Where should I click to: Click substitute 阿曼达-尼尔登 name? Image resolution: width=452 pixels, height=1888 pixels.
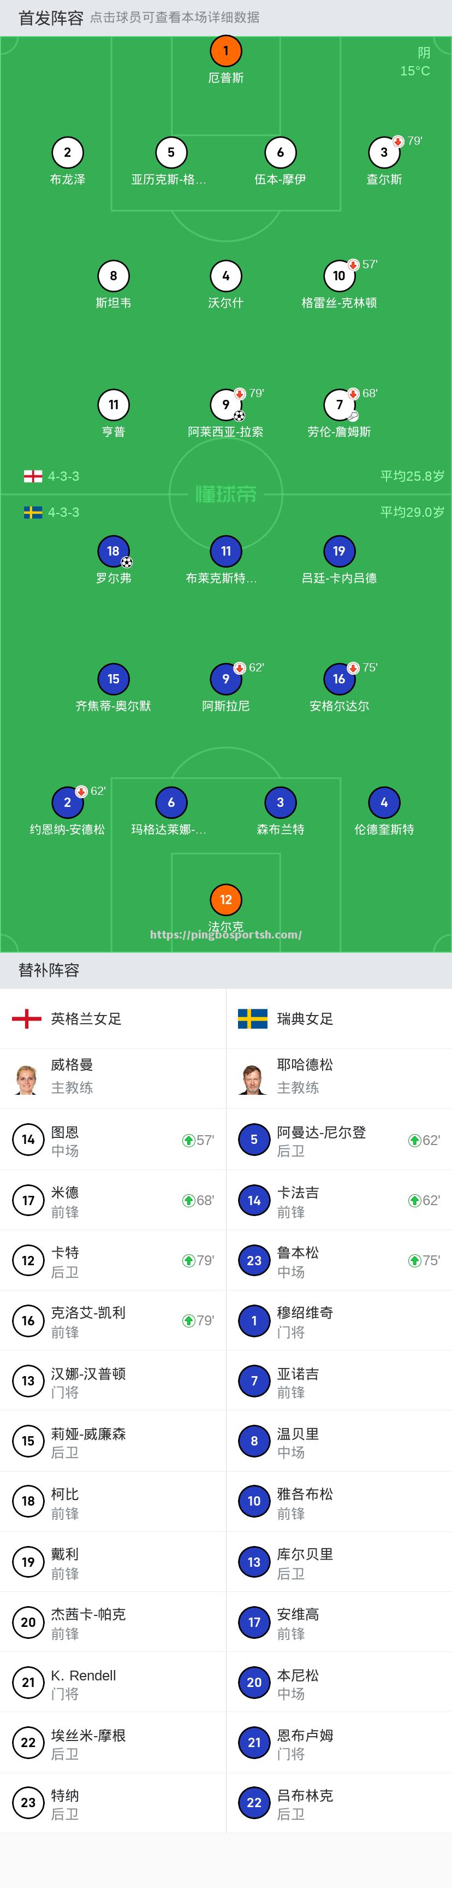coord(322,1132)
